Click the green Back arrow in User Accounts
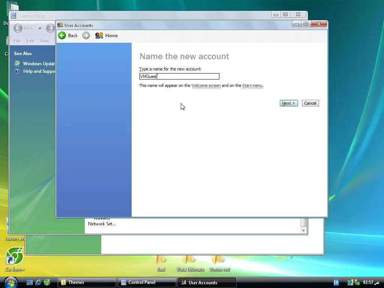Image resolution: width=384 pixels, height=288 pixels. pyautogui.click(x=62, y=36)
